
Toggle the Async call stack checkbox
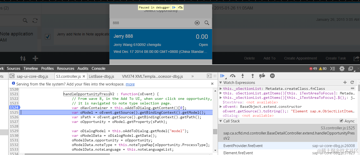[341, 121]
